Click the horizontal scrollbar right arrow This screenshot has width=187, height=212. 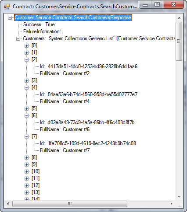coord(172,204)
